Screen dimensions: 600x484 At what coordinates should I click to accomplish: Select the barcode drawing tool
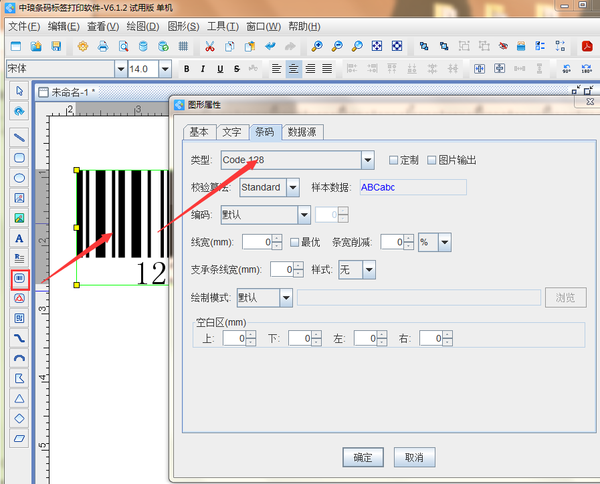coord(19,278)
